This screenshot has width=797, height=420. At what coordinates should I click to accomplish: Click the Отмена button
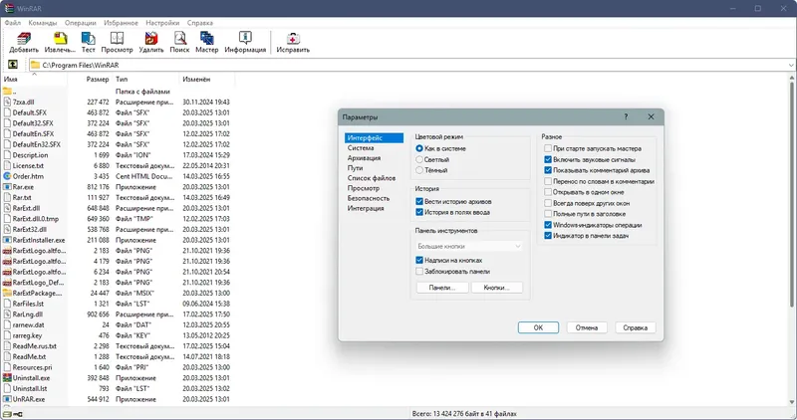(587, 327)
